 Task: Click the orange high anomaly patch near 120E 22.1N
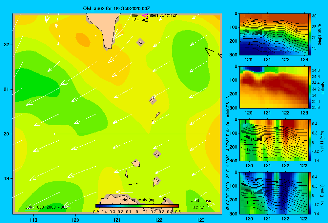click(83, 40)
